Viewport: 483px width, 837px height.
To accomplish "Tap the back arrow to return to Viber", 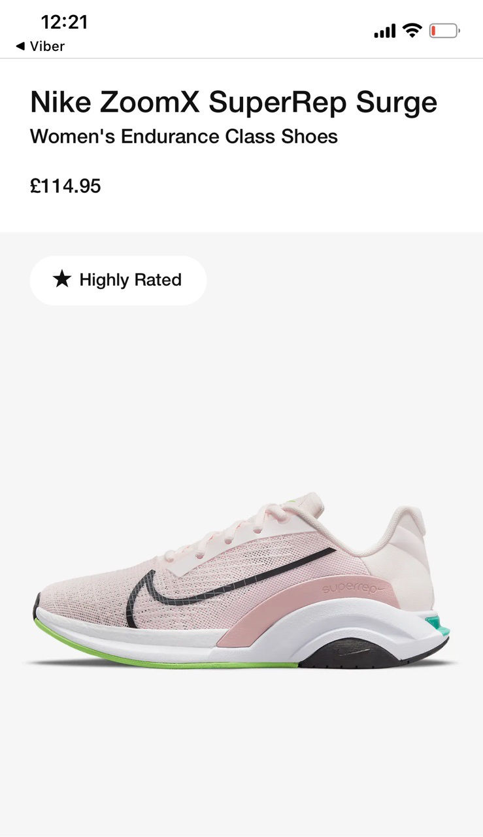I will click(20, 46).
